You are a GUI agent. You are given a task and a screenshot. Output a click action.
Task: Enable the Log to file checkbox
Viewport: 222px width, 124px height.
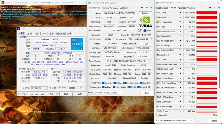click(158, 115)
